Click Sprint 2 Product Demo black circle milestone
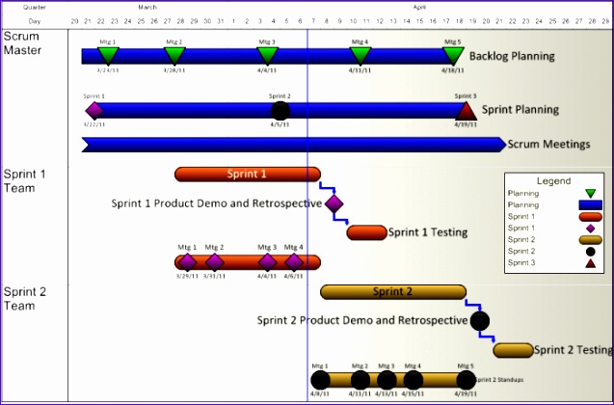614x405 pixels. (x=480, y=321)
